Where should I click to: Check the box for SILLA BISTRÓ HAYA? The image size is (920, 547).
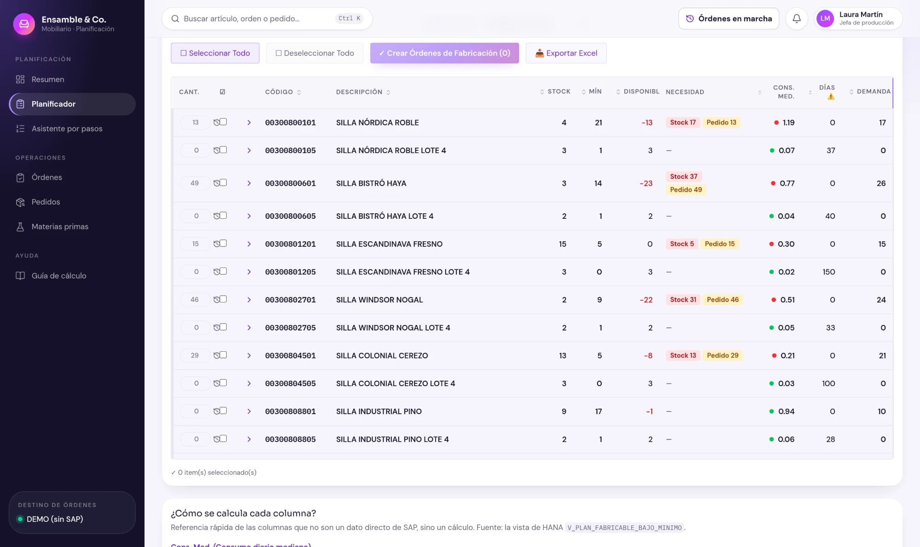224,182
